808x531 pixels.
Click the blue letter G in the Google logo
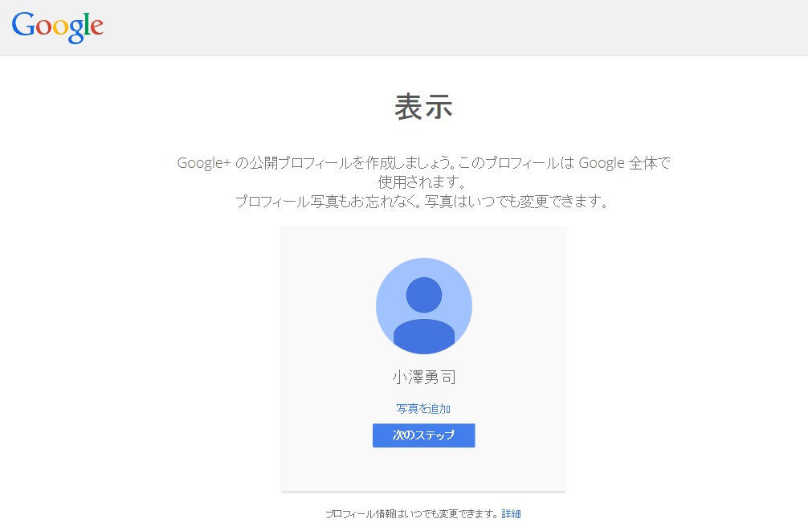coord(22,26)
